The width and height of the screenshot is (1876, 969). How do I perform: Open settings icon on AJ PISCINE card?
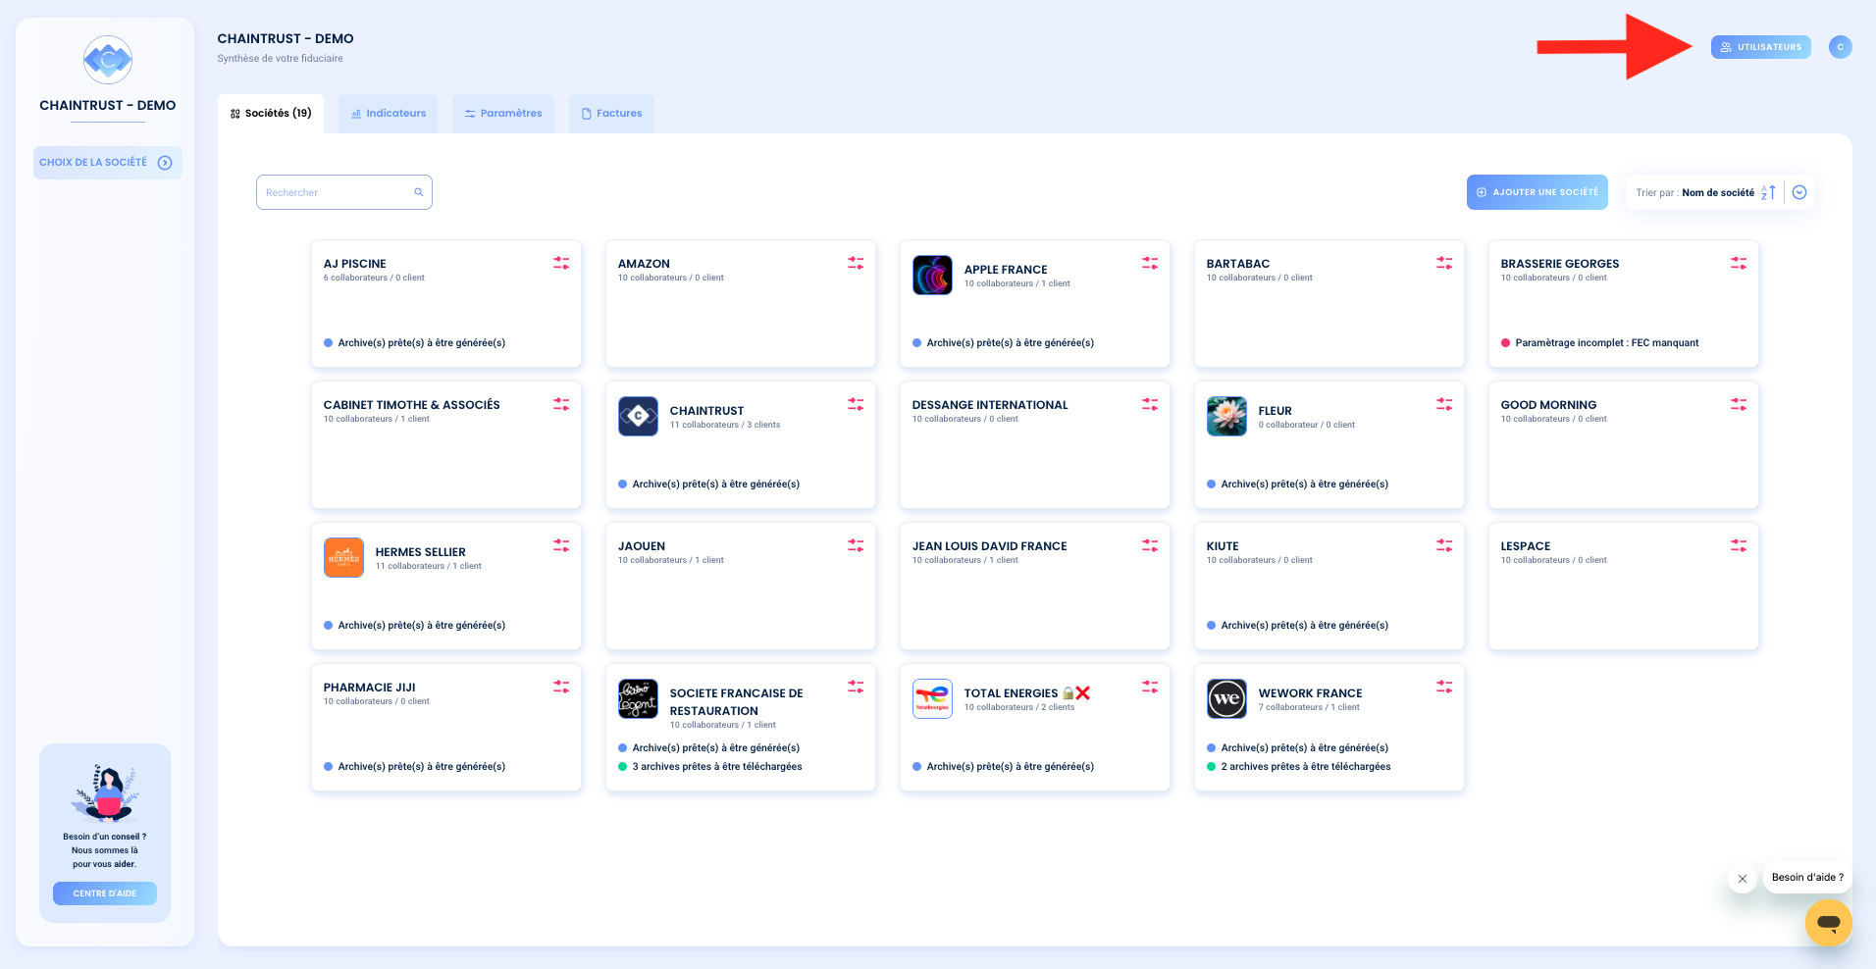click(561, 263)
